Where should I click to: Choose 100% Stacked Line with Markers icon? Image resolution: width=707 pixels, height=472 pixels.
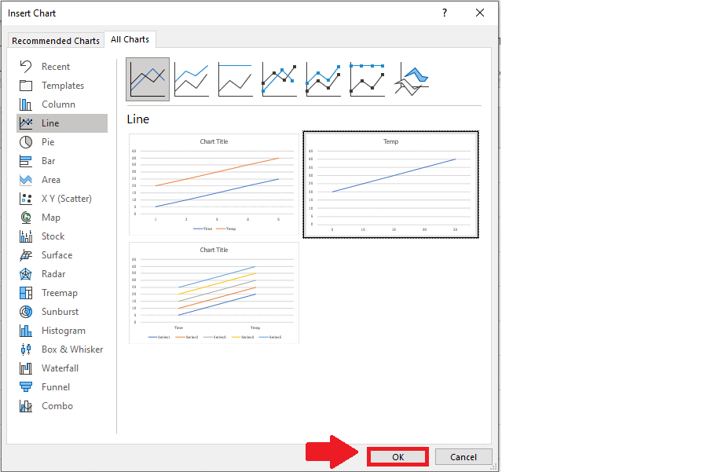(368, 79)
